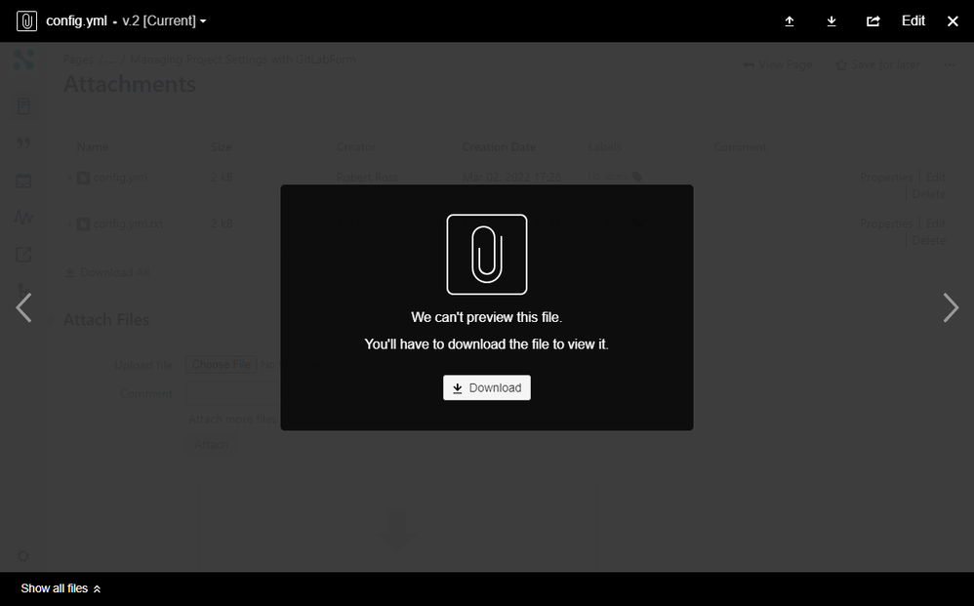
Task: Click the dimmed calendar sidebar icon
Action: (x=23, y=181)
